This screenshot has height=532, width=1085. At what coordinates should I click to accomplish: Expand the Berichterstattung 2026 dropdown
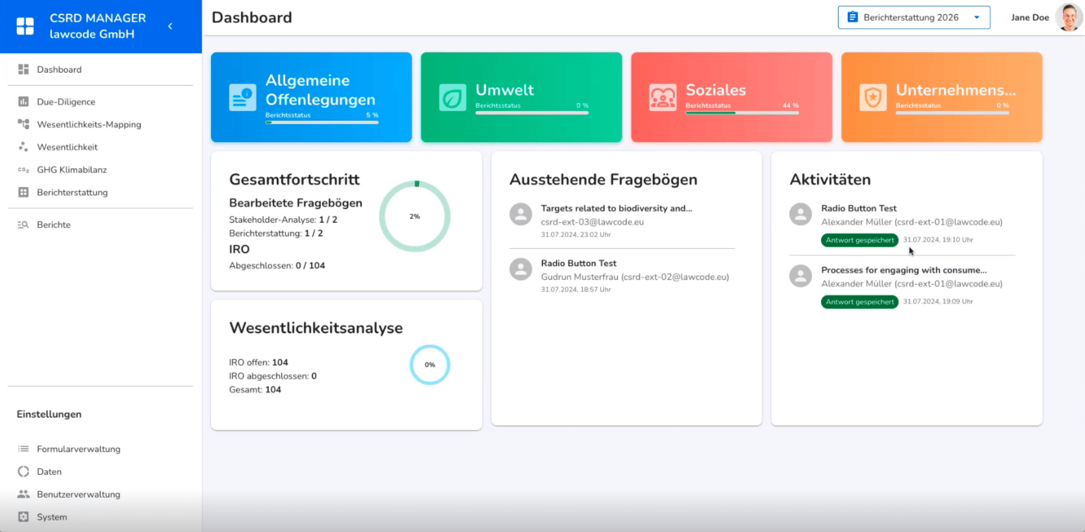976,17
